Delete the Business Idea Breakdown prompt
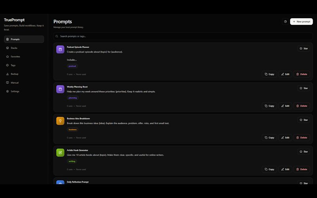Image resolution: width=317 pixels, height=198 pixels. pos(302,137)
